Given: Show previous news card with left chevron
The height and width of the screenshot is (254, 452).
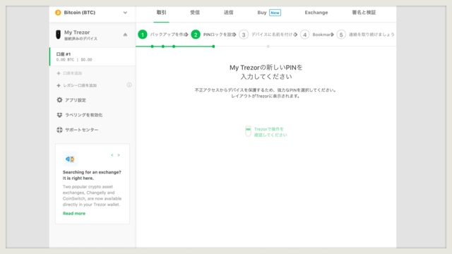Looking at the screenshot, I should coord(112,155).
